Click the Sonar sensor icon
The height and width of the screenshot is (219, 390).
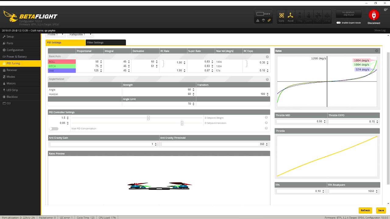(327, 17)
